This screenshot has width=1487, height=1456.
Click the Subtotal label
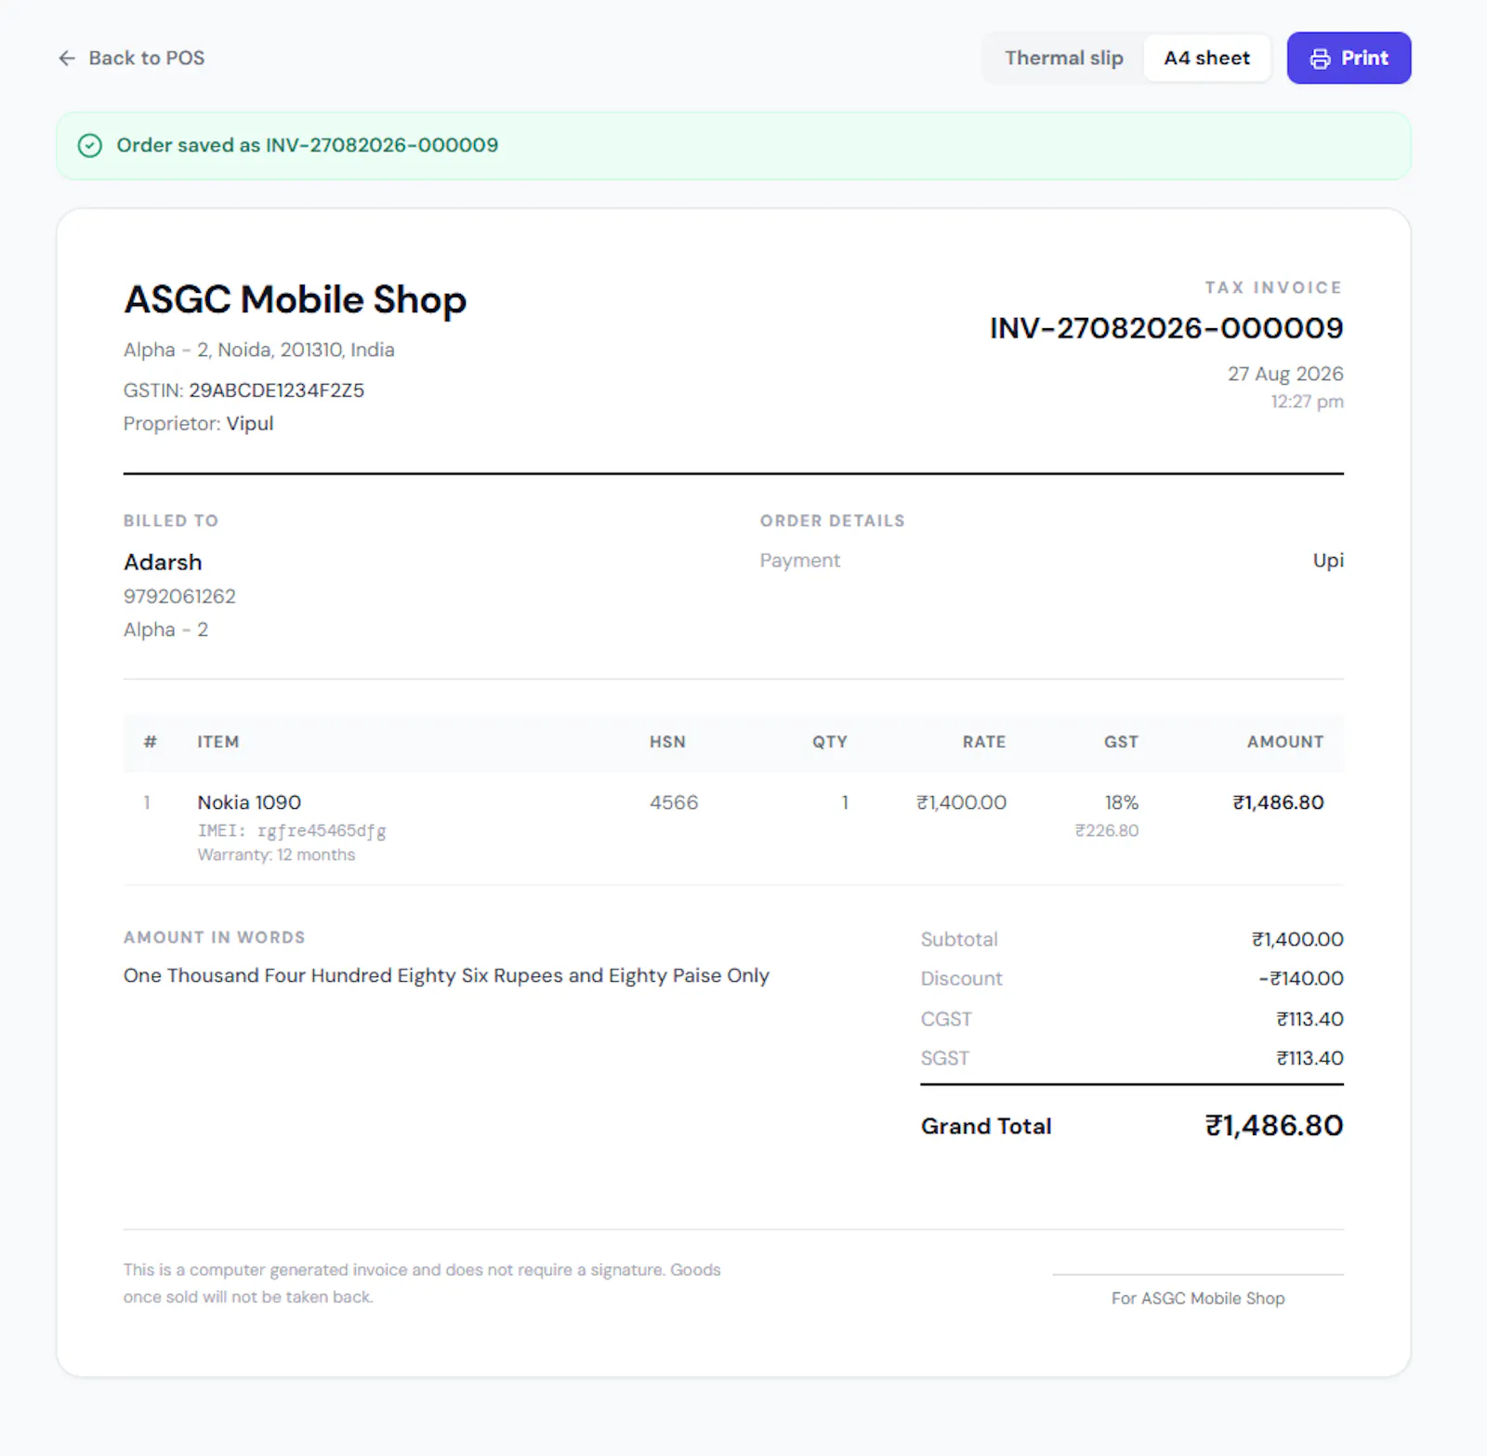click(x=959, y=939)
